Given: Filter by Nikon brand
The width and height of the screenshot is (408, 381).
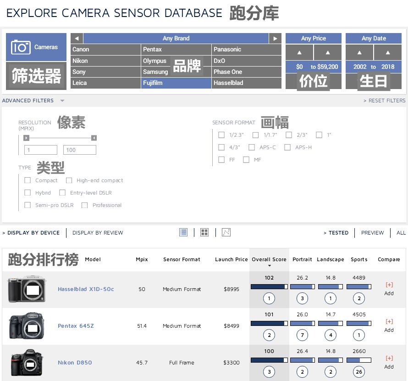Looking at the screenshot, I should pyautogui.click(x=105, y=61).
